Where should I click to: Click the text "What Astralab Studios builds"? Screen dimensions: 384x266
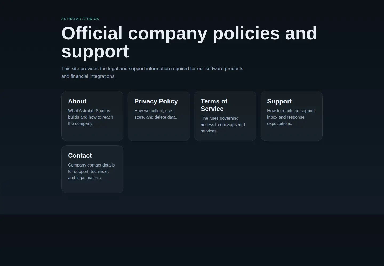(x=90, y=117)
